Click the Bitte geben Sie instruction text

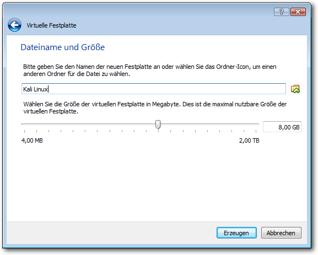[x=150, y=70]
